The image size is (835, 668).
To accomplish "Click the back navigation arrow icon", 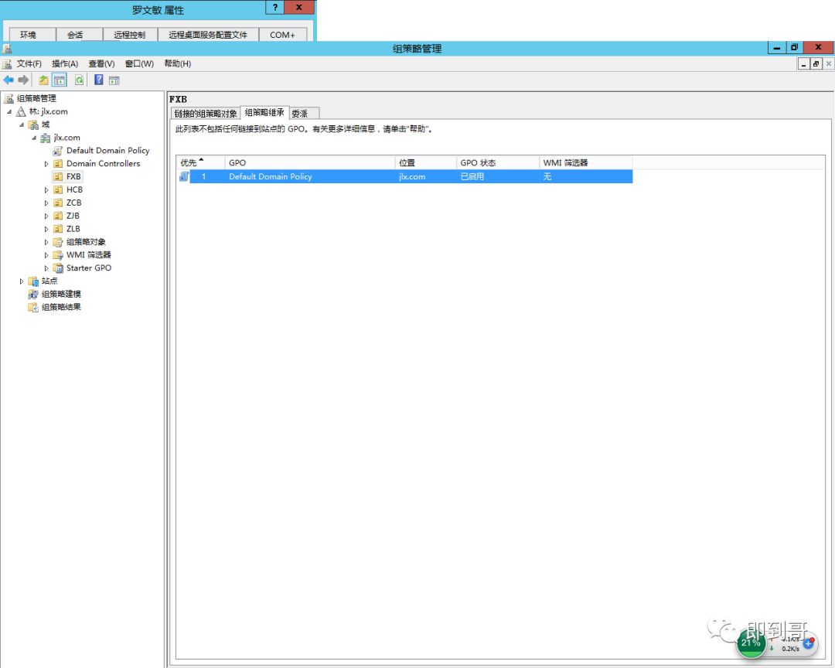I will [8, 79].
